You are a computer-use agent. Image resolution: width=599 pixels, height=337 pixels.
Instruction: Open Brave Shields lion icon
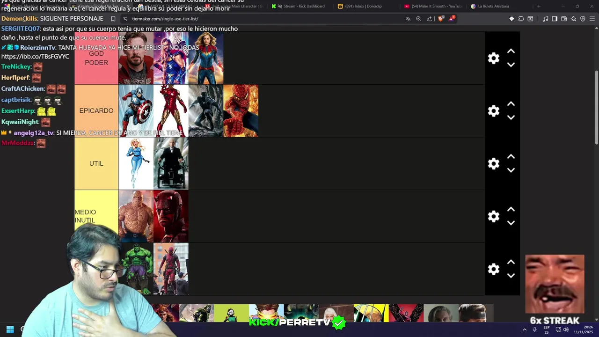[x=440, y=19]
